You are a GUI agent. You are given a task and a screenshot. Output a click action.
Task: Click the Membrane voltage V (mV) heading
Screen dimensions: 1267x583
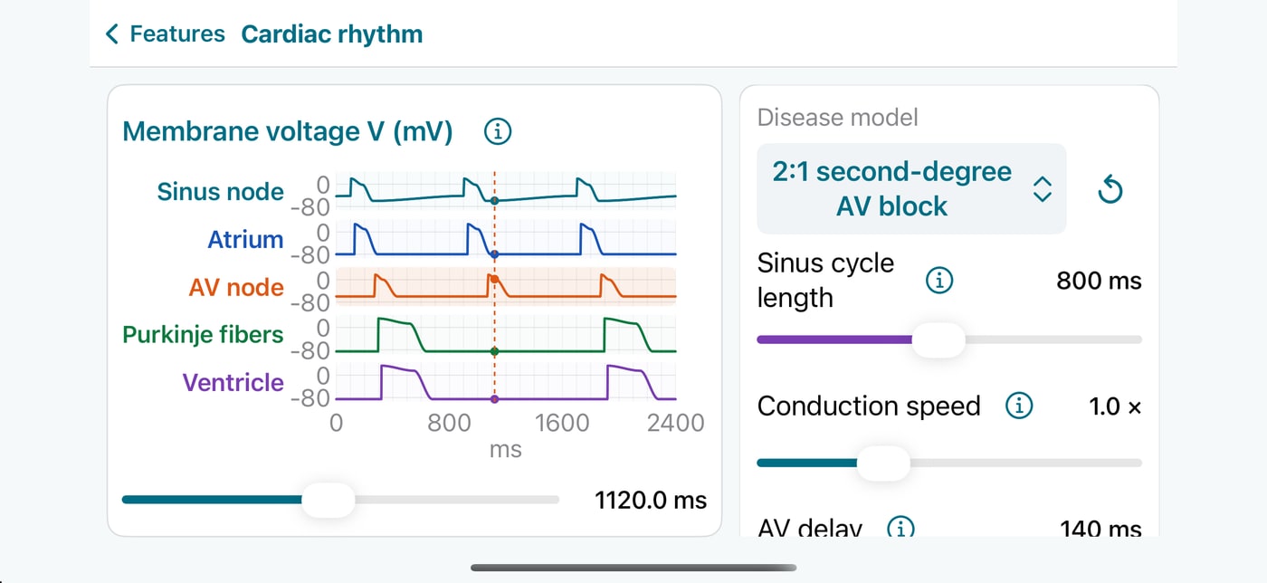(x=288, y=132)
